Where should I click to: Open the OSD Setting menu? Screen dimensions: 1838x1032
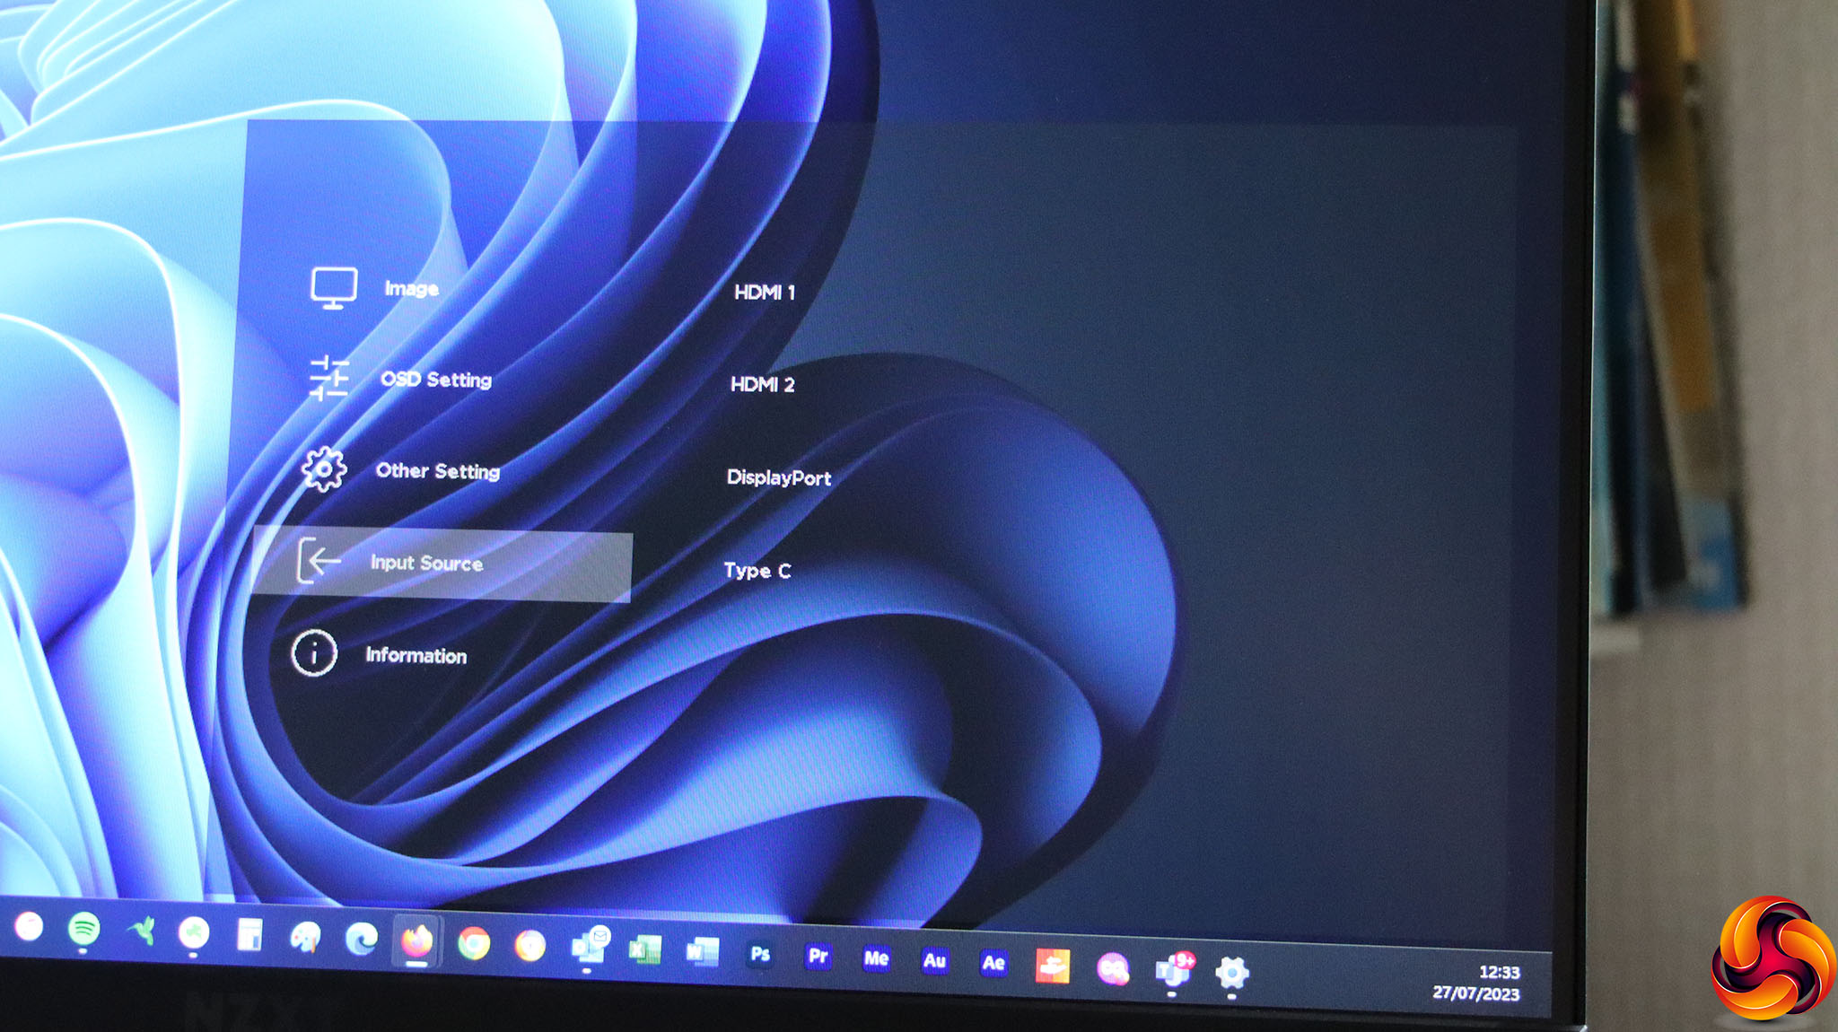click(x=435, y=380)
